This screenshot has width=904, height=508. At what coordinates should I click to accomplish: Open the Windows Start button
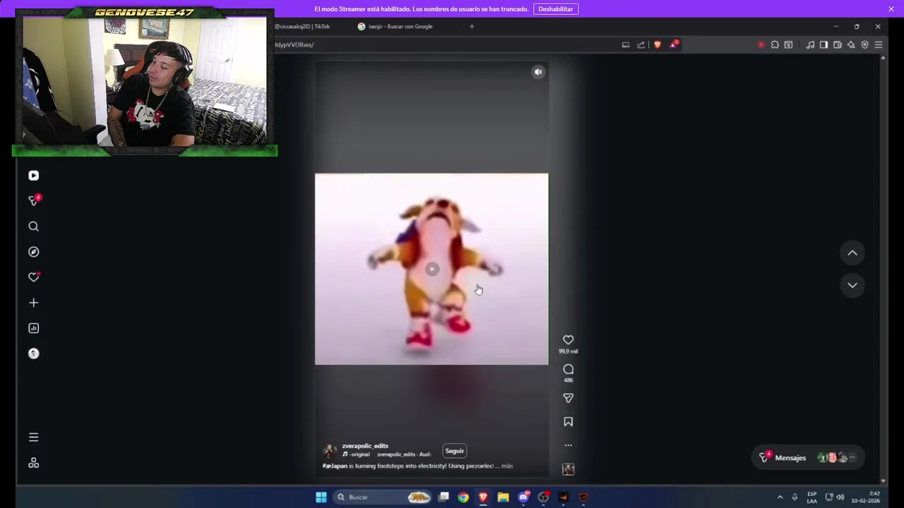(x=321, y=497)
